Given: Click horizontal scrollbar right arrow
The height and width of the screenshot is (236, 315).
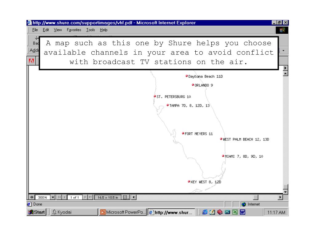Looking at the screenshot, I should coord(280,197).
